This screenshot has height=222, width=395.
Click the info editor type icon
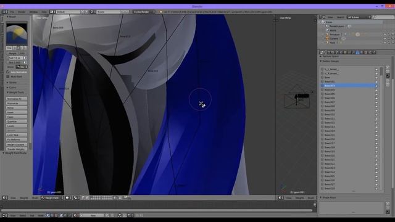[4, 12]
